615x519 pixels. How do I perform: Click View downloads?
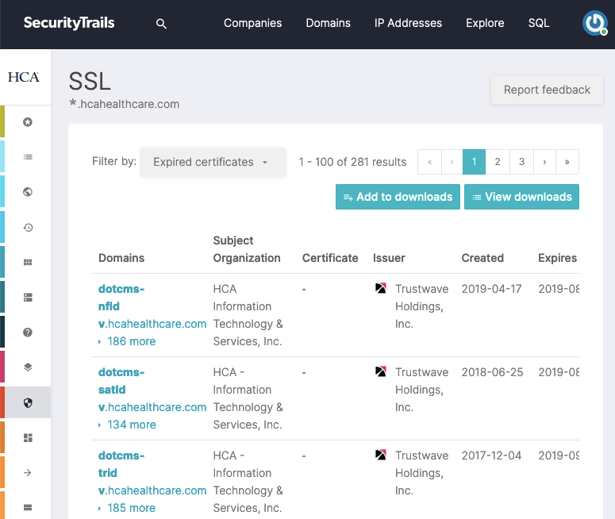click(521, 197)
